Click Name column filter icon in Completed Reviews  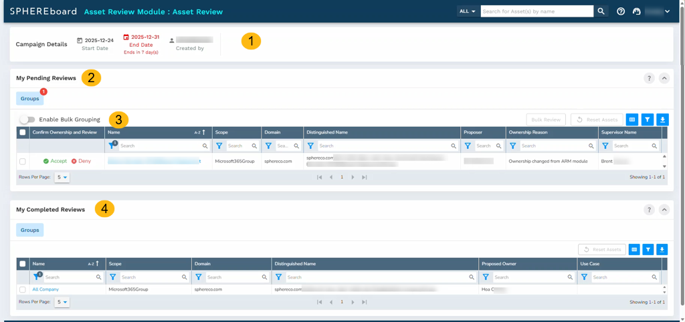tap(37, 277)
